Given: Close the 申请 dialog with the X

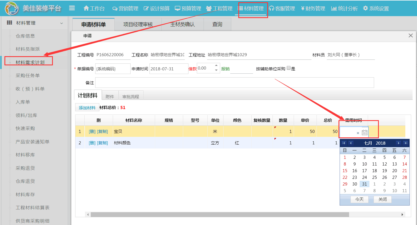Looking at the screenshot, I should pos(411,36).
